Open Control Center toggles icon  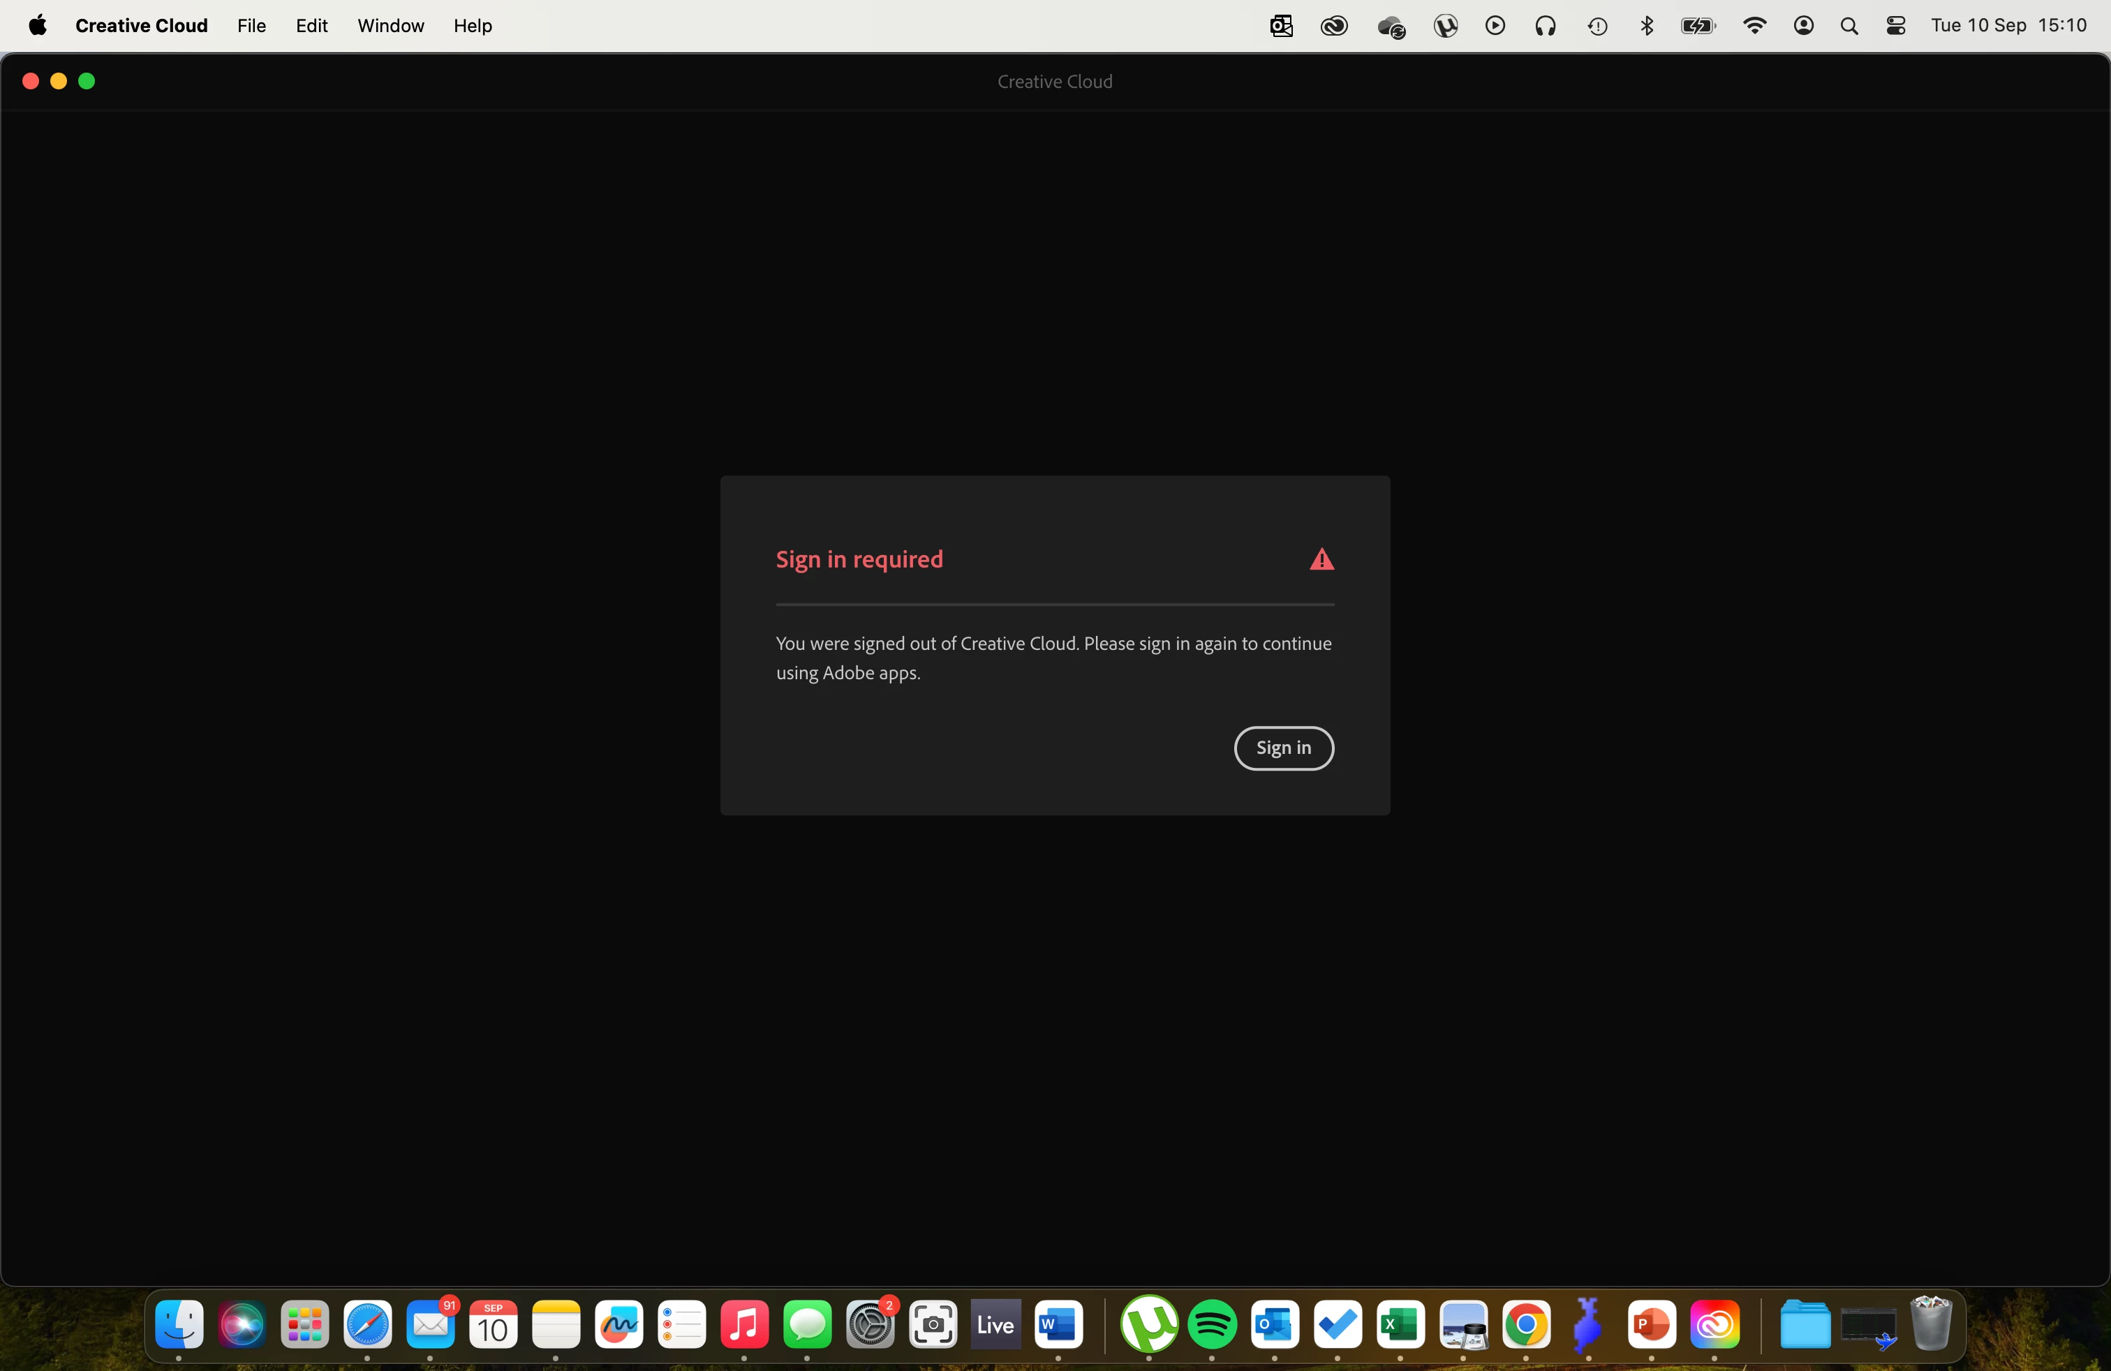pos(1895,26)
